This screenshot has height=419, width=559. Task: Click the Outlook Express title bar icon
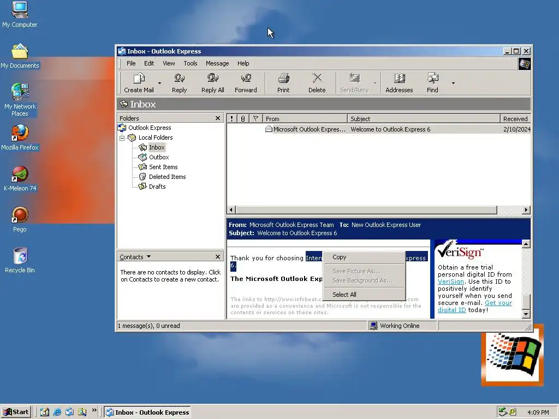pos(122,51)
